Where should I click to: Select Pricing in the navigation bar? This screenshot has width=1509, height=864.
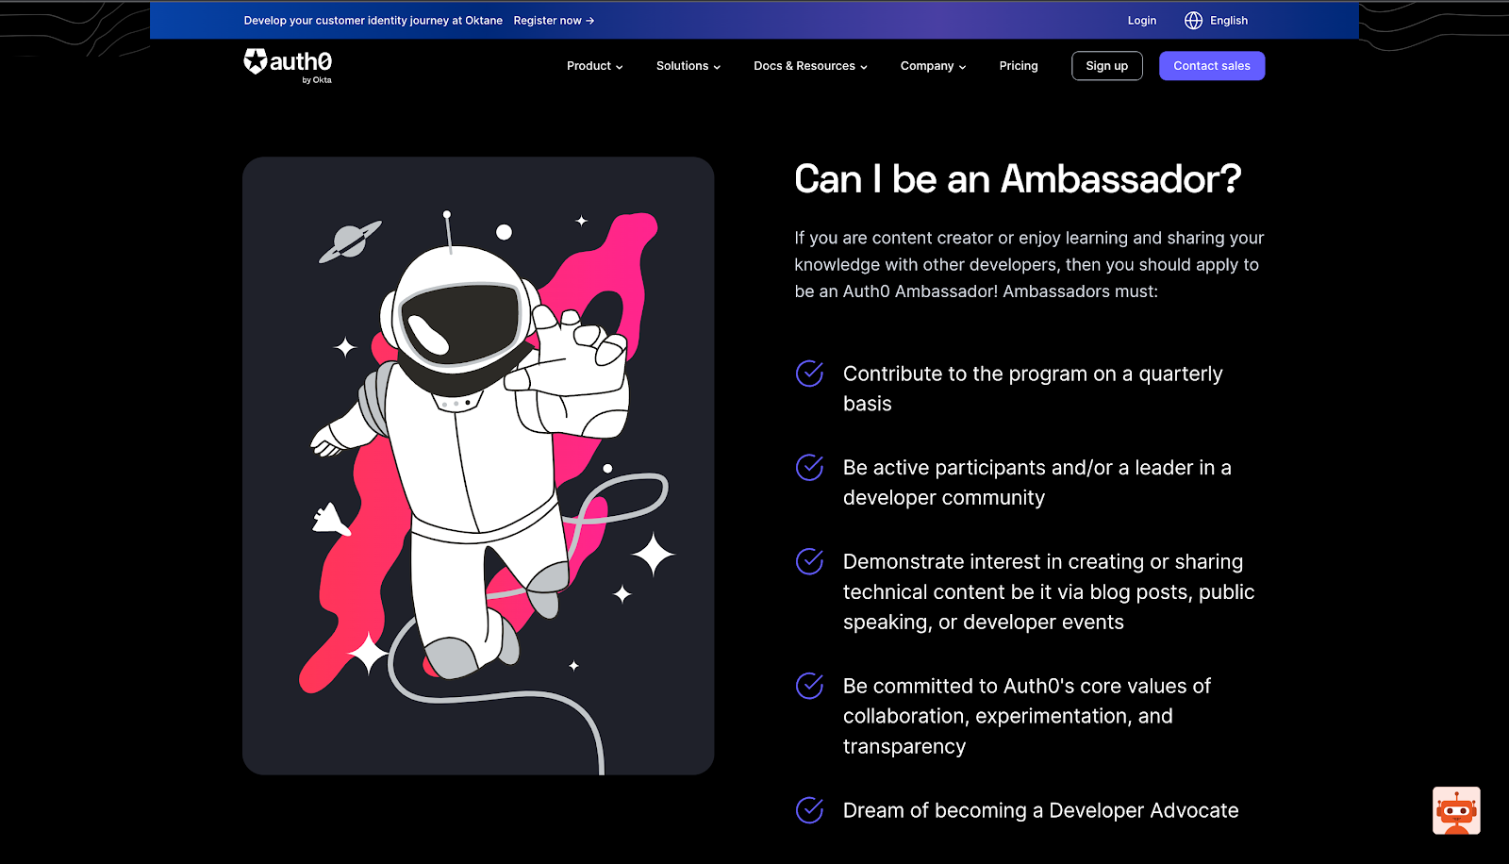click(x=1019, y=66)
